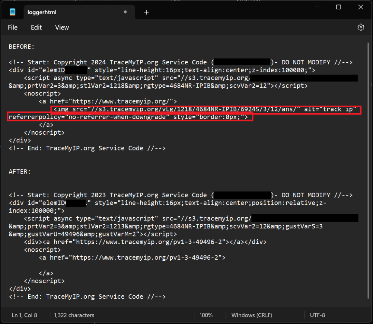373x324 pixels.
Task: Place cursor on the 'AFTER:' line
Action: (20, 172)
